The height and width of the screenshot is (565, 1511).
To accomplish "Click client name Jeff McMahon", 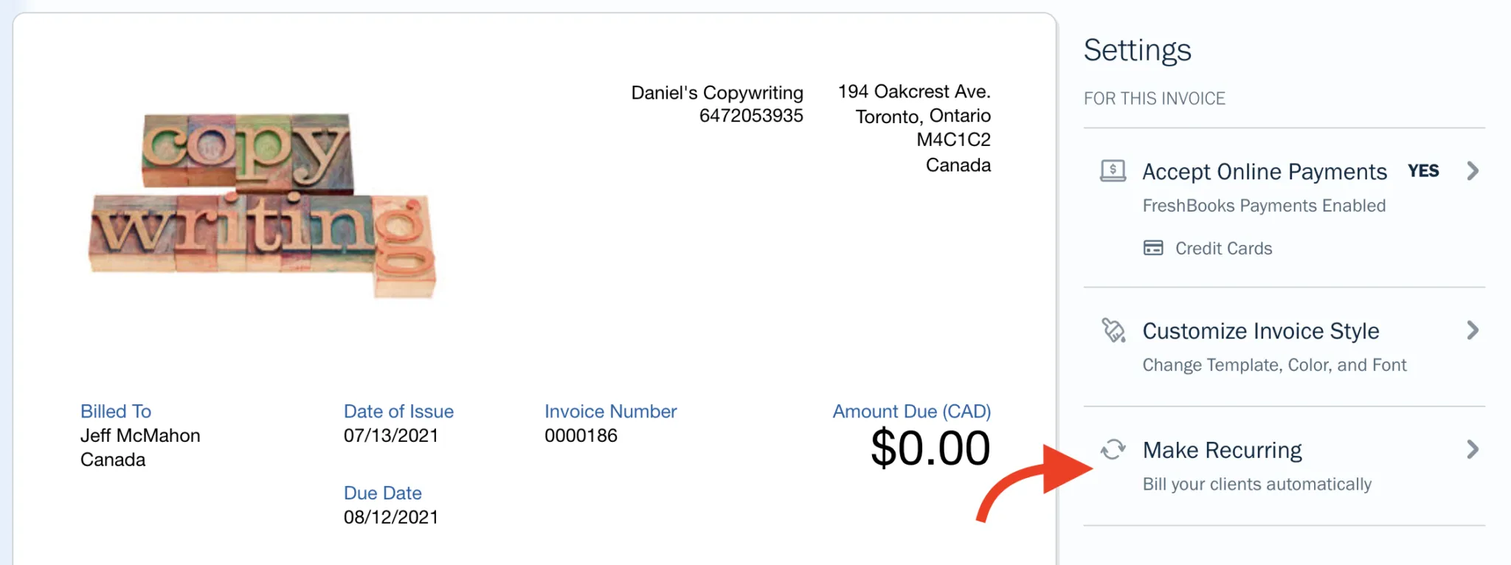I will (140, 436).
